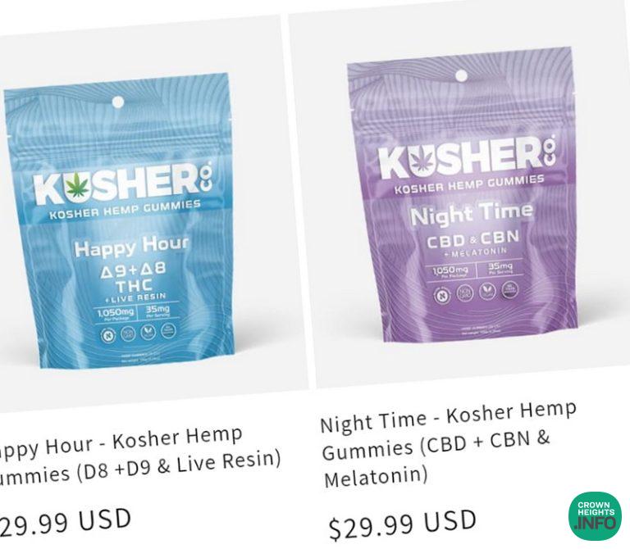Click the 1,050mg per package label on blue pouch

(115, 314)
